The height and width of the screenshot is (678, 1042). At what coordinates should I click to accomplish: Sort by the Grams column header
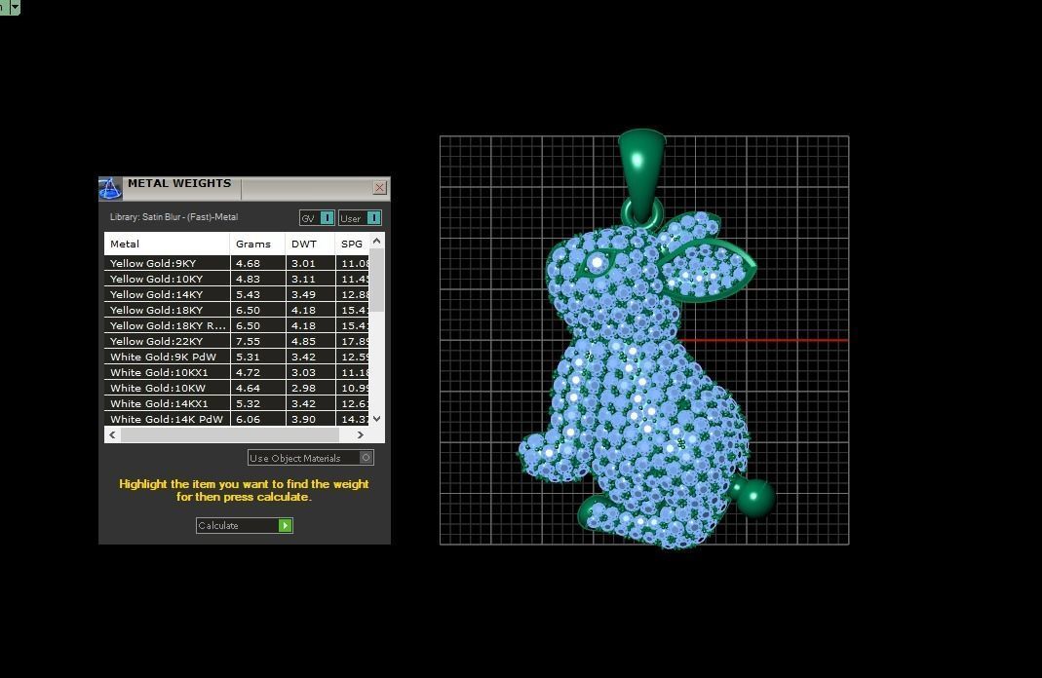click(x=257, y=244)
